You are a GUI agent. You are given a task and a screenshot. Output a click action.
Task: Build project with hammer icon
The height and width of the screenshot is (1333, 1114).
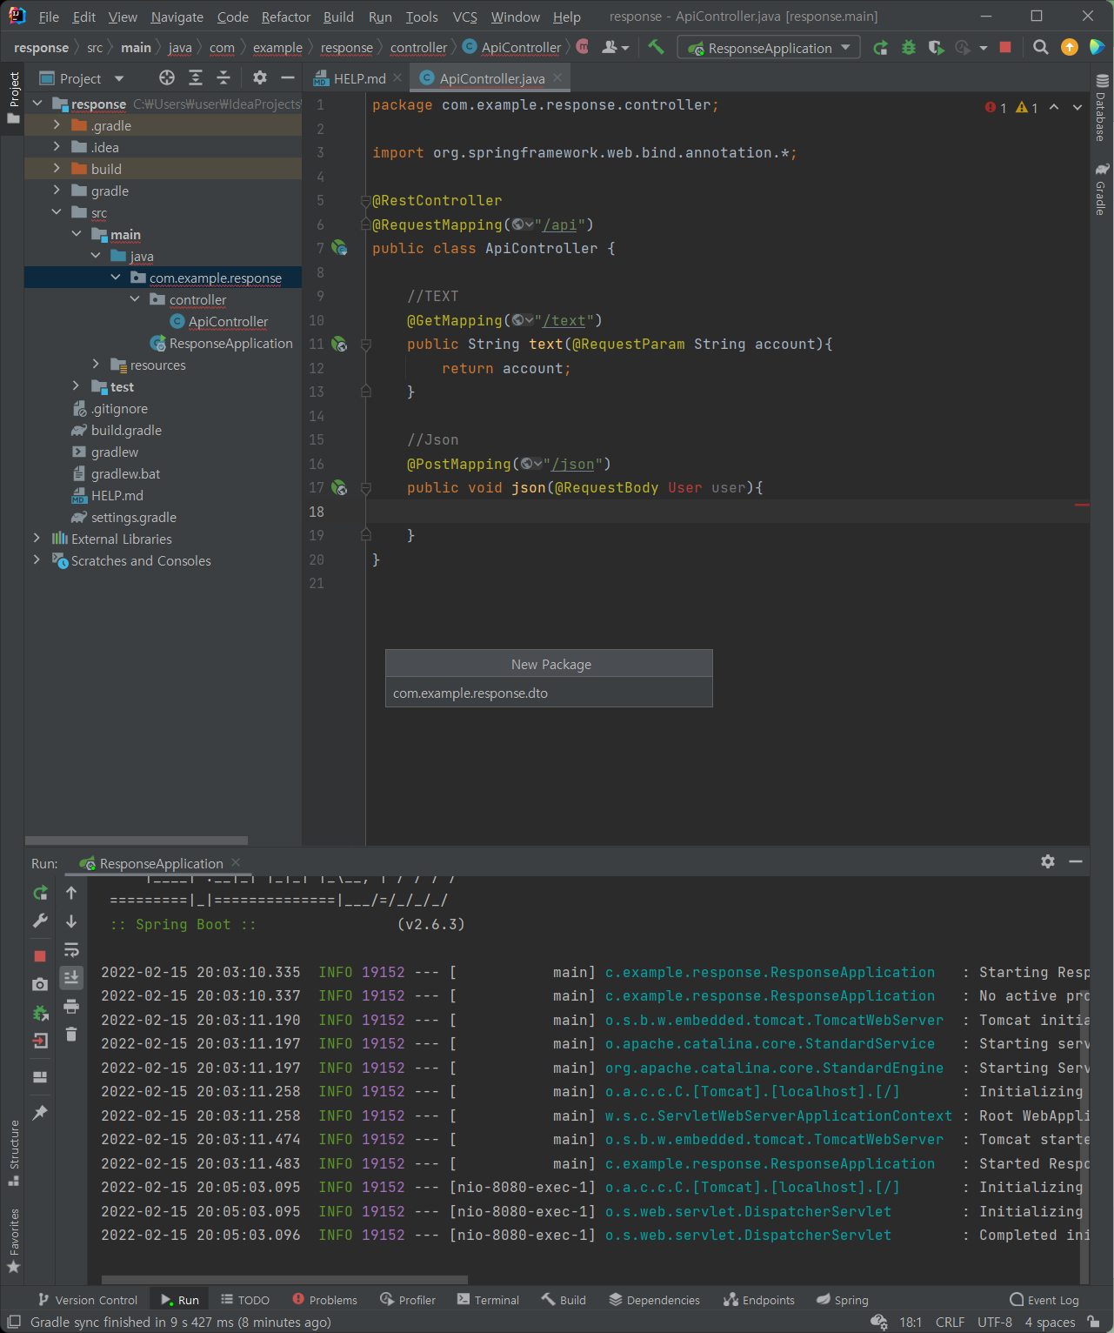(x=656, y=48)
